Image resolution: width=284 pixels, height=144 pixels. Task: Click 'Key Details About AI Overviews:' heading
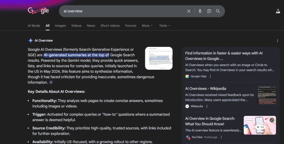pos(56,92)
